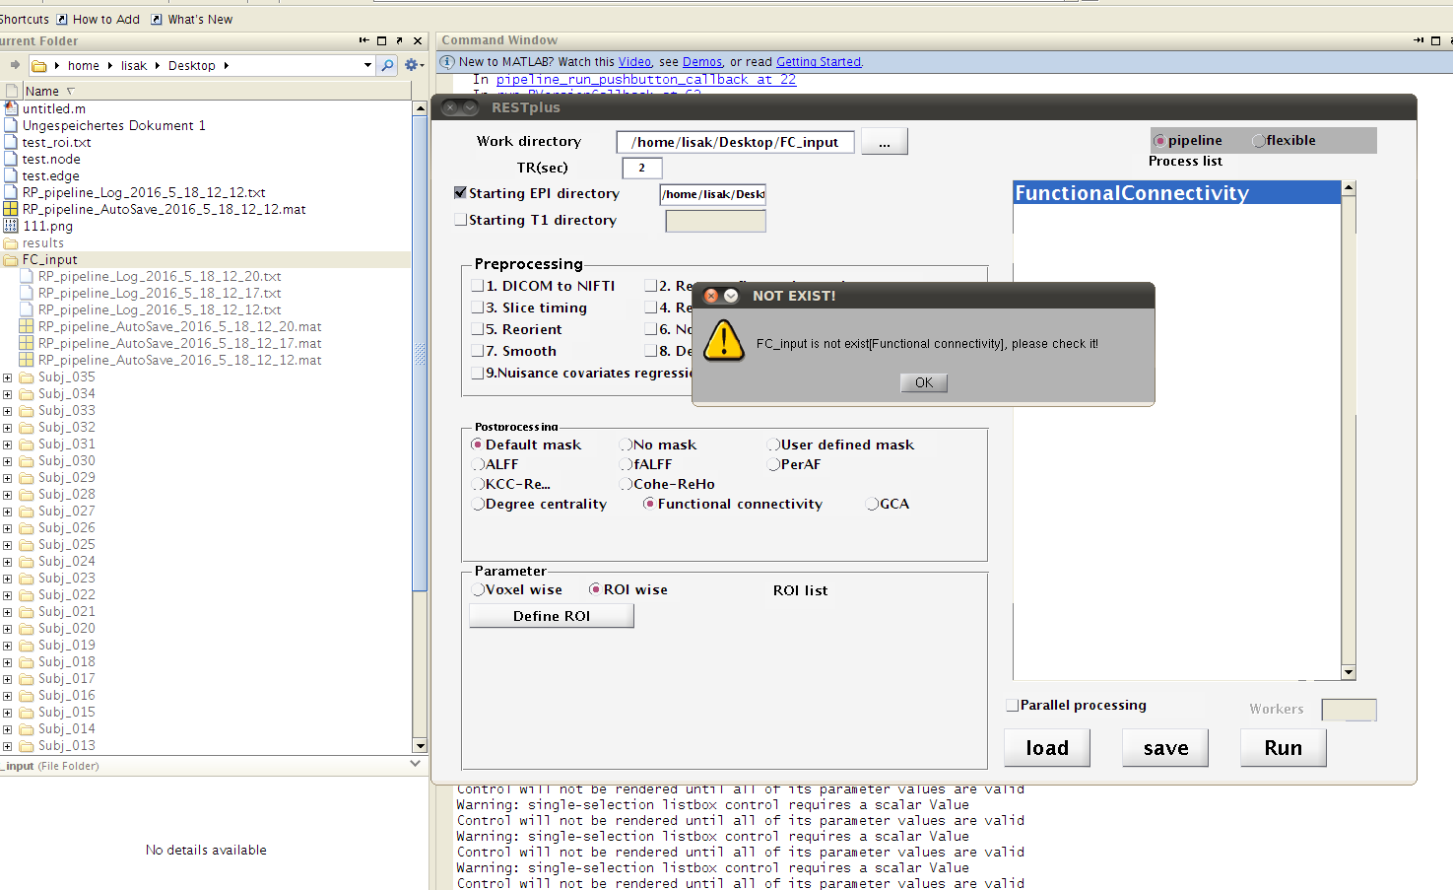Click the RESTplus window round minimize icon

point(470,107)
